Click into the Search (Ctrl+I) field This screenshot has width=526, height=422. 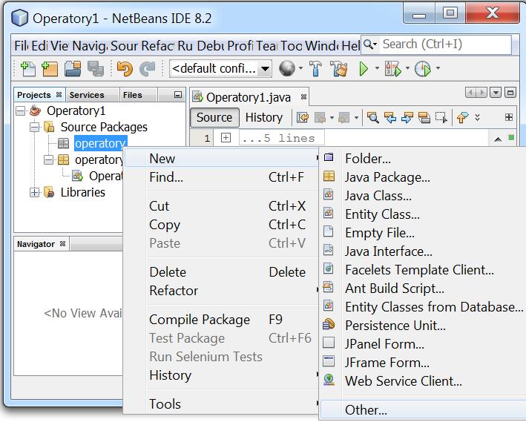tap(445, 44)
